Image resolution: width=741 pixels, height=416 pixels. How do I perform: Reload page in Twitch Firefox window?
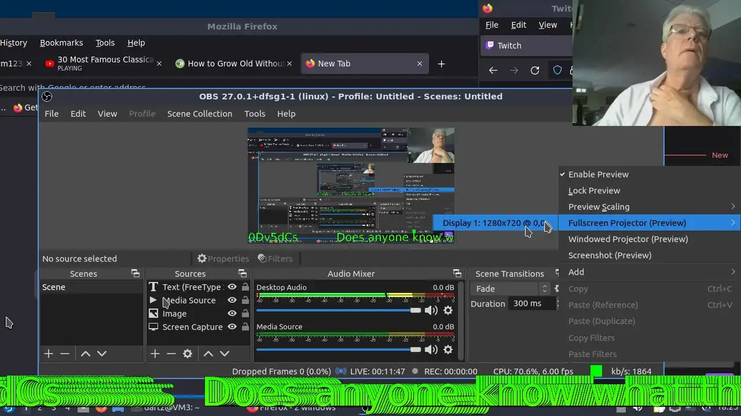[x=535, y=70]
